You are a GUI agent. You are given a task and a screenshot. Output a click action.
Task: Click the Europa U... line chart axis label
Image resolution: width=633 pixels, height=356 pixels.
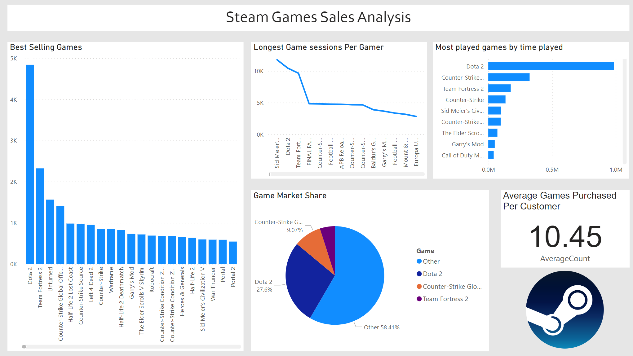coord(416,152)
